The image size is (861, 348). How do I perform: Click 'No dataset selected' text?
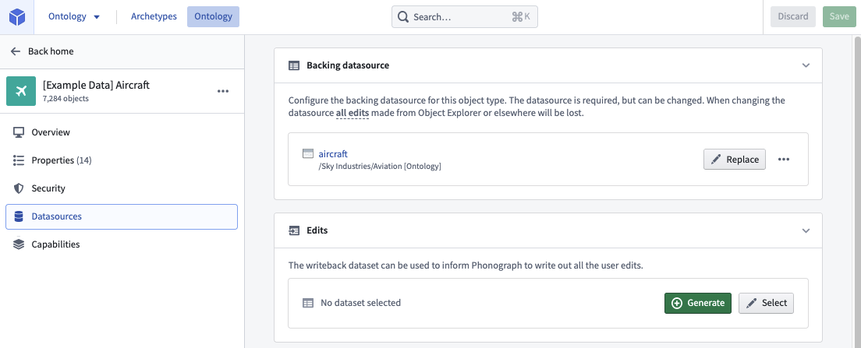point(361,303)
